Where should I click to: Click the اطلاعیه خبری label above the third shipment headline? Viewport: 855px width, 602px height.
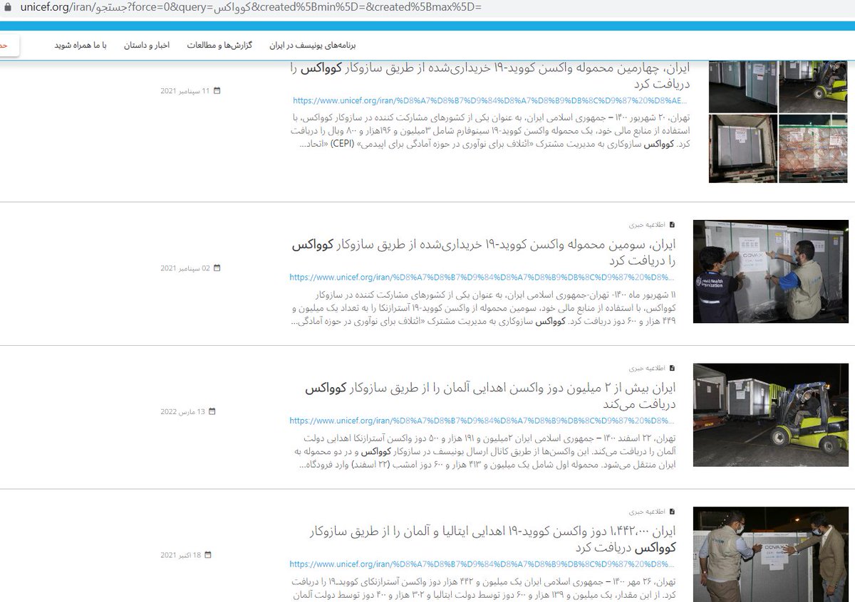647,224
